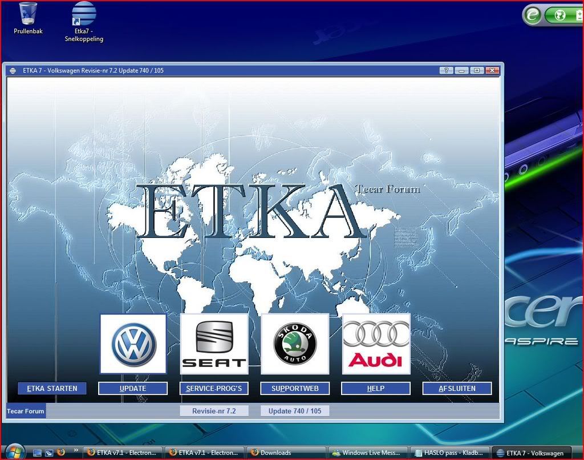Open the Prullenbak recycle bin icon
Viewport: 584px width, 460px height.
pyautogui.click(x=28, y=19)
